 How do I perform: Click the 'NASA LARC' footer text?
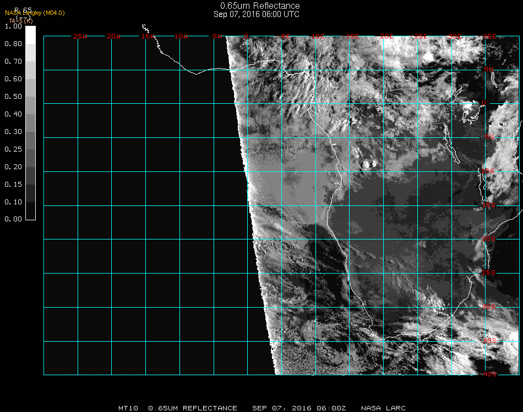383,408
